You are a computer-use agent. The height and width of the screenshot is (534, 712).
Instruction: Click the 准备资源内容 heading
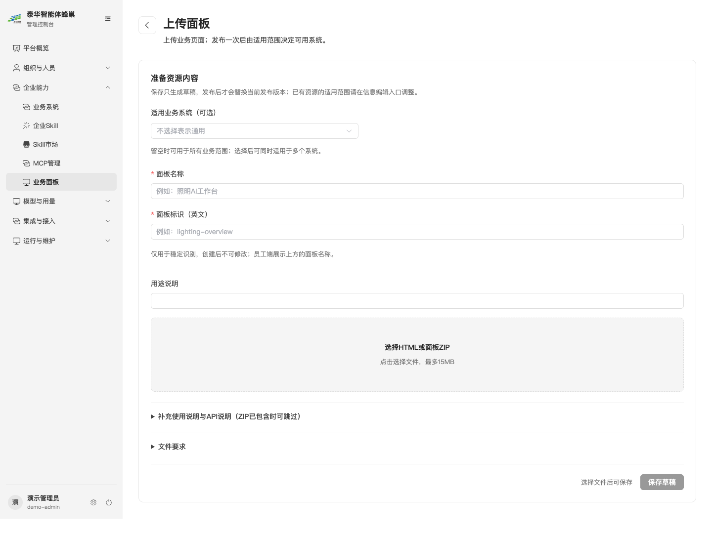(x=175, y=78)
